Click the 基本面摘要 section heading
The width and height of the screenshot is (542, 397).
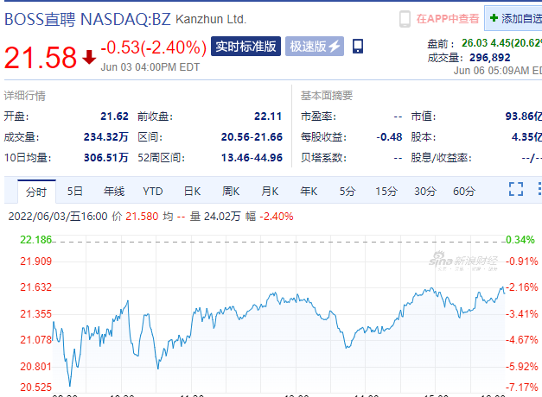(327, 96)
